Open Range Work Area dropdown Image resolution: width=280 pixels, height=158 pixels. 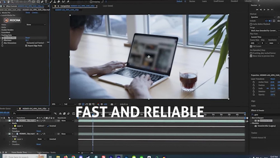coord(265,31)
